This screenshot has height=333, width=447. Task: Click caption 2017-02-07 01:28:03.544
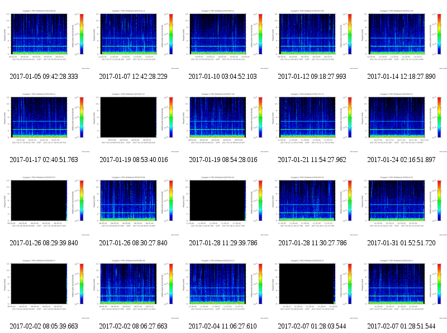point(312,326)
